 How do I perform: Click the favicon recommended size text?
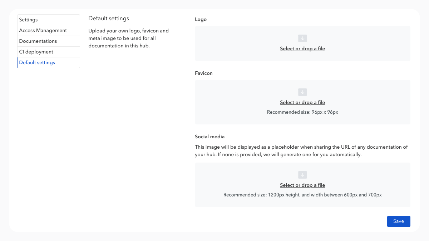[302, 112]
